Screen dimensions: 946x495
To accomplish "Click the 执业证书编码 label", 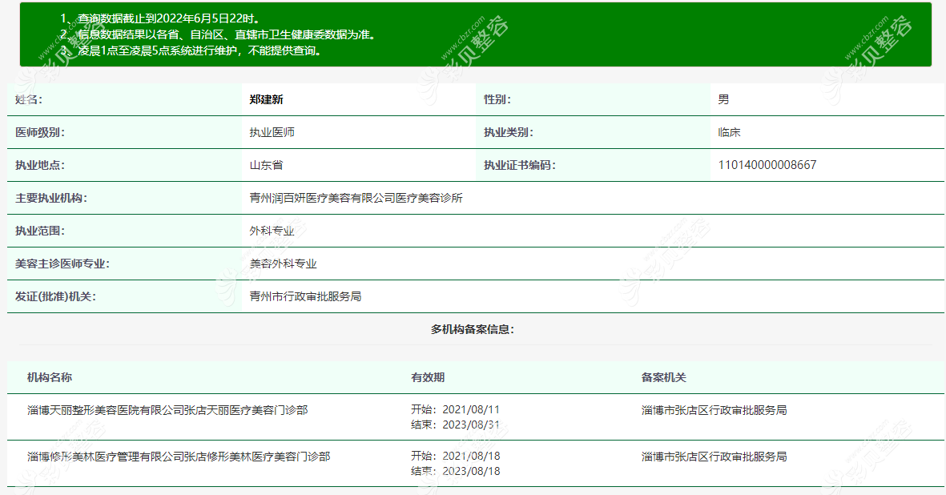I will pyautogui.click(x=519, y=165).
